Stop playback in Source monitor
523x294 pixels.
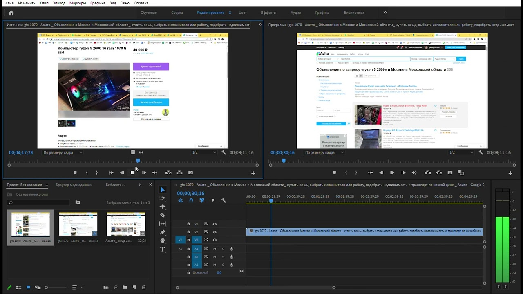tap(133, 173)
